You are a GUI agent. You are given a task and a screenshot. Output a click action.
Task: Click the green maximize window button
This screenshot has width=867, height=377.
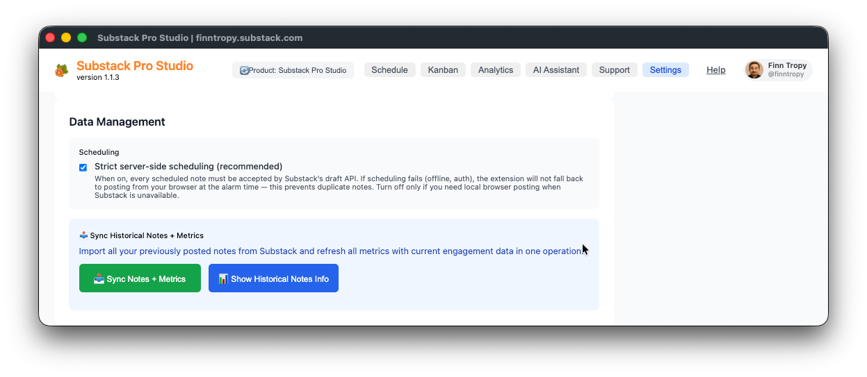point(82,37)
